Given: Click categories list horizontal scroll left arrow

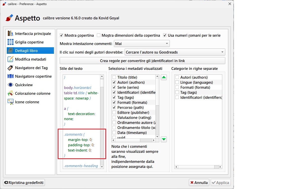Looking at the screenshot, I should 176,167.
